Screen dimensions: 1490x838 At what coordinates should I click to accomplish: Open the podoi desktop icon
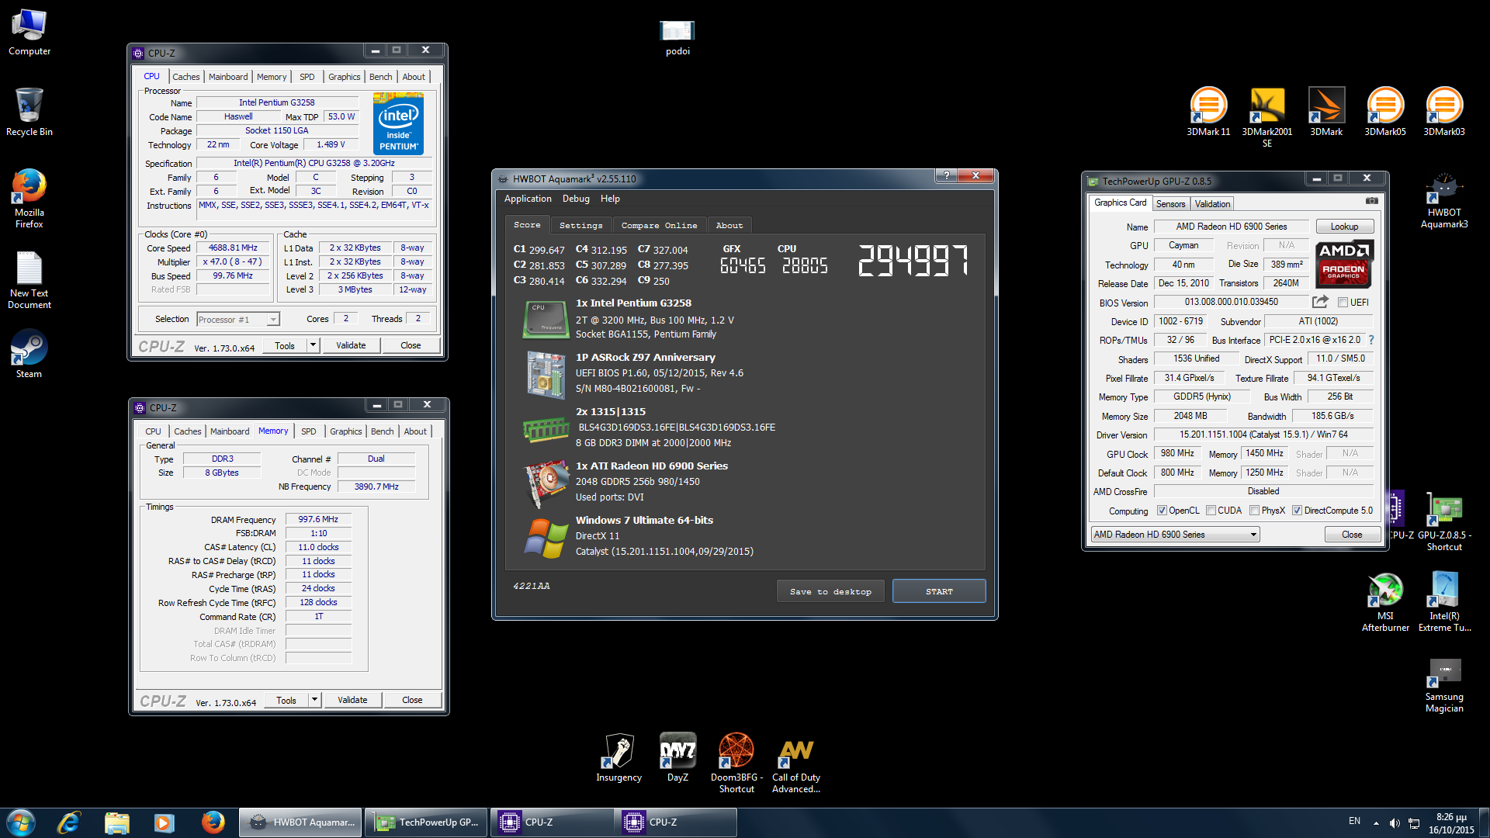(677, 38)
